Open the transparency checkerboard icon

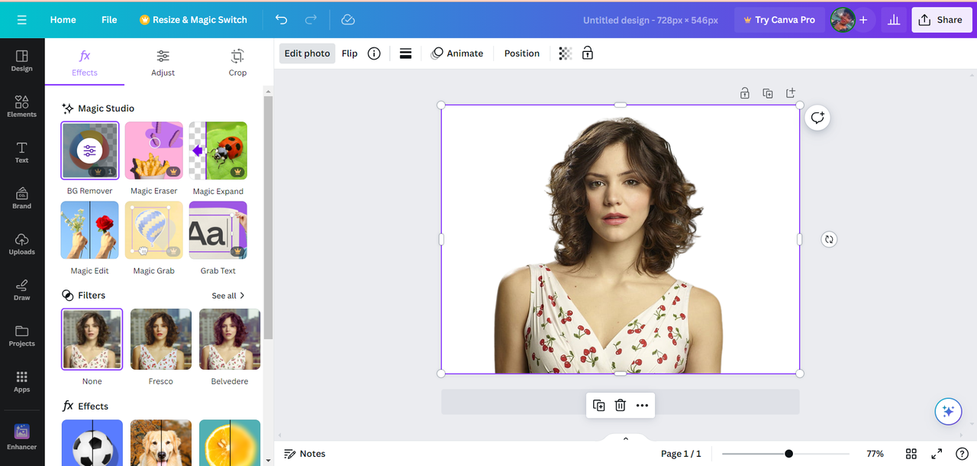click(x=565, y=53)
